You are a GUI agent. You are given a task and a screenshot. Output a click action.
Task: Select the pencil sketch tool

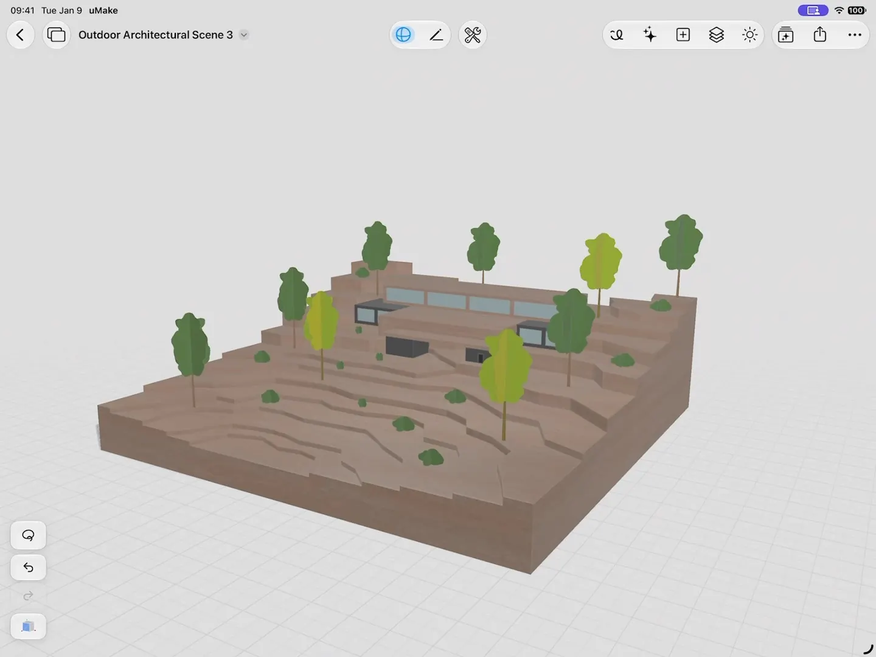(436, 35)
